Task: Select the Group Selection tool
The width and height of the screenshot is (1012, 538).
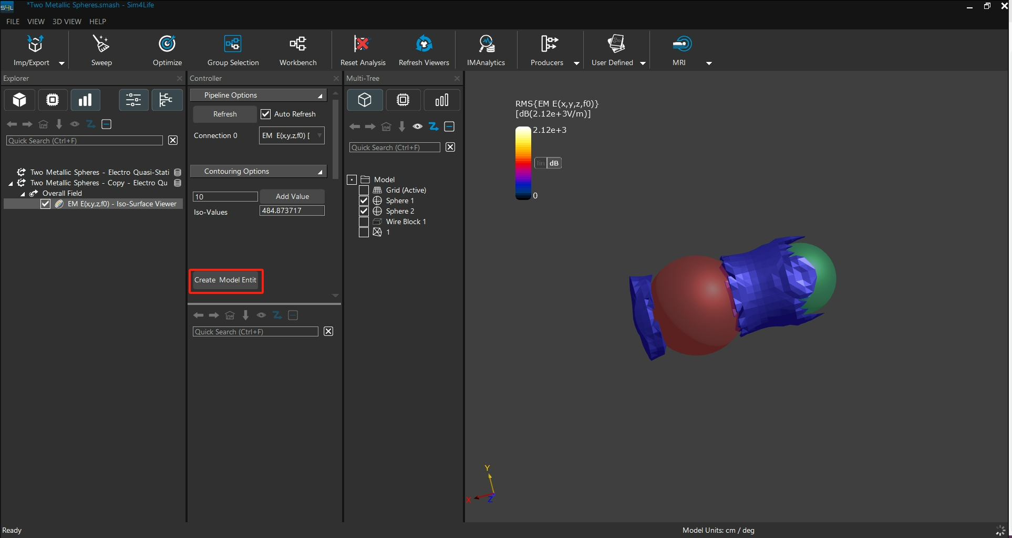Action: 233,50
